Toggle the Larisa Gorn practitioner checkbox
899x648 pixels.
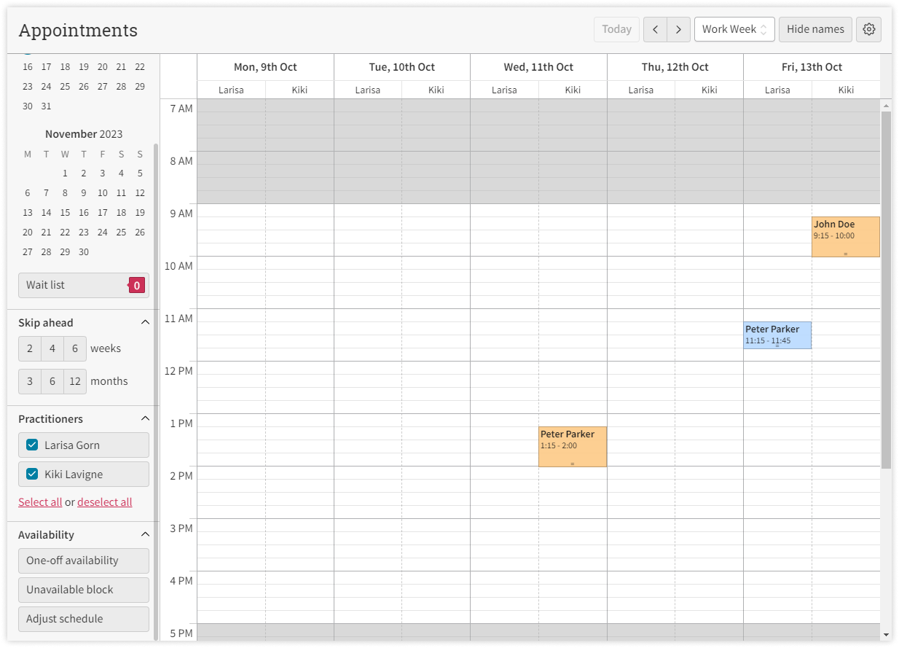32,445
